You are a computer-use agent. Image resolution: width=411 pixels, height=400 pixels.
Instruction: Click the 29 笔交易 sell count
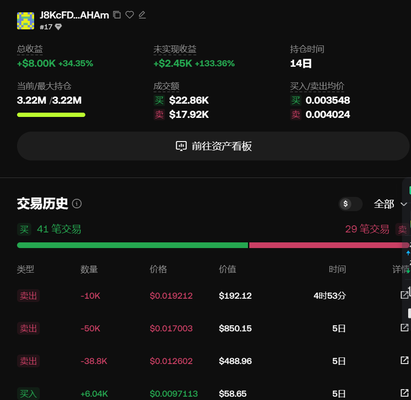click(x=367, y=229)
